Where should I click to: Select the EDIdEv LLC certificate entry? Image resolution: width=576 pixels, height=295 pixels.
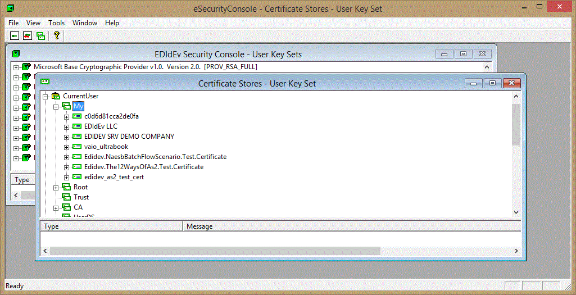101,126
